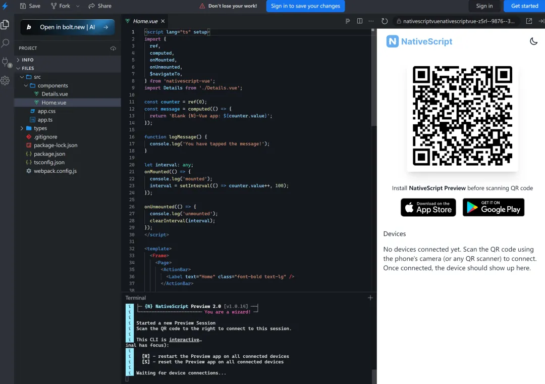Click the PROJECT header label

tap(28, 48)
